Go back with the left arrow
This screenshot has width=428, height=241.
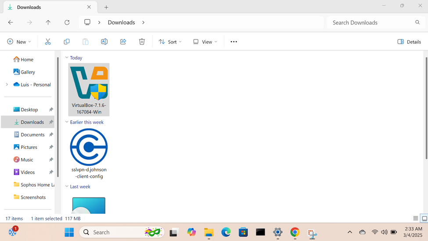[11, 22]
